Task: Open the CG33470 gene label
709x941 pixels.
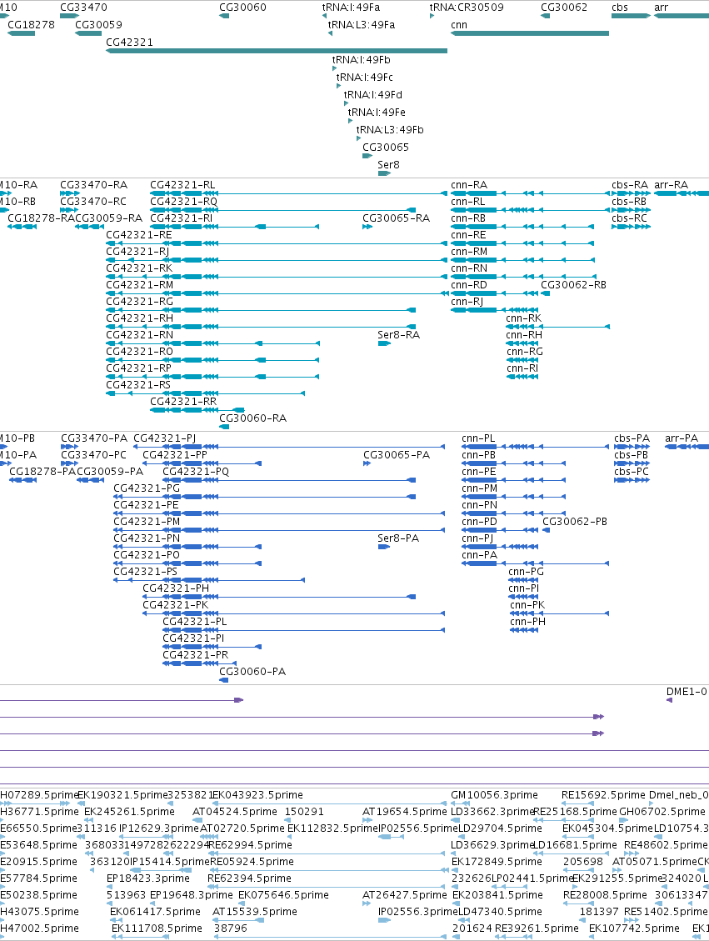Action: [84, 8]
